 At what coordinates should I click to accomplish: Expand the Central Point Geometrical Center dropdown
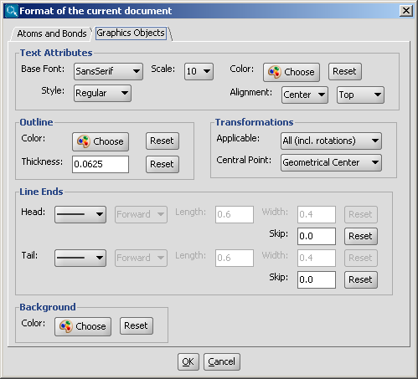pyautogui.click(x=331, y=162)
